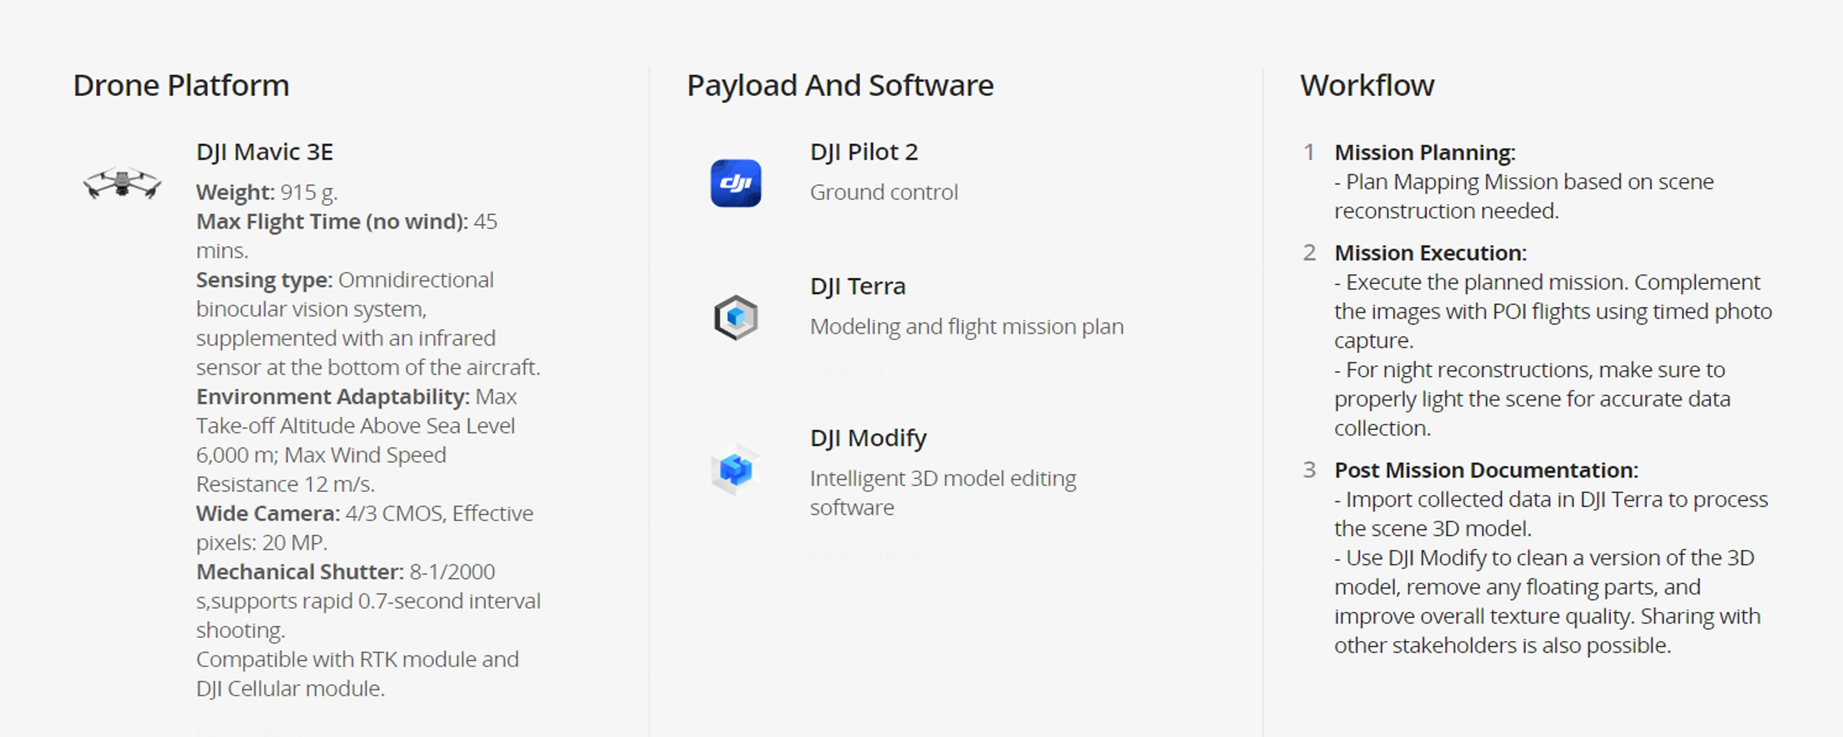The width and height of the screenshot is (1843, 737).
Task: Click the blue DJI Pilot 2 app icon
Action: click(x=735, y=183)
